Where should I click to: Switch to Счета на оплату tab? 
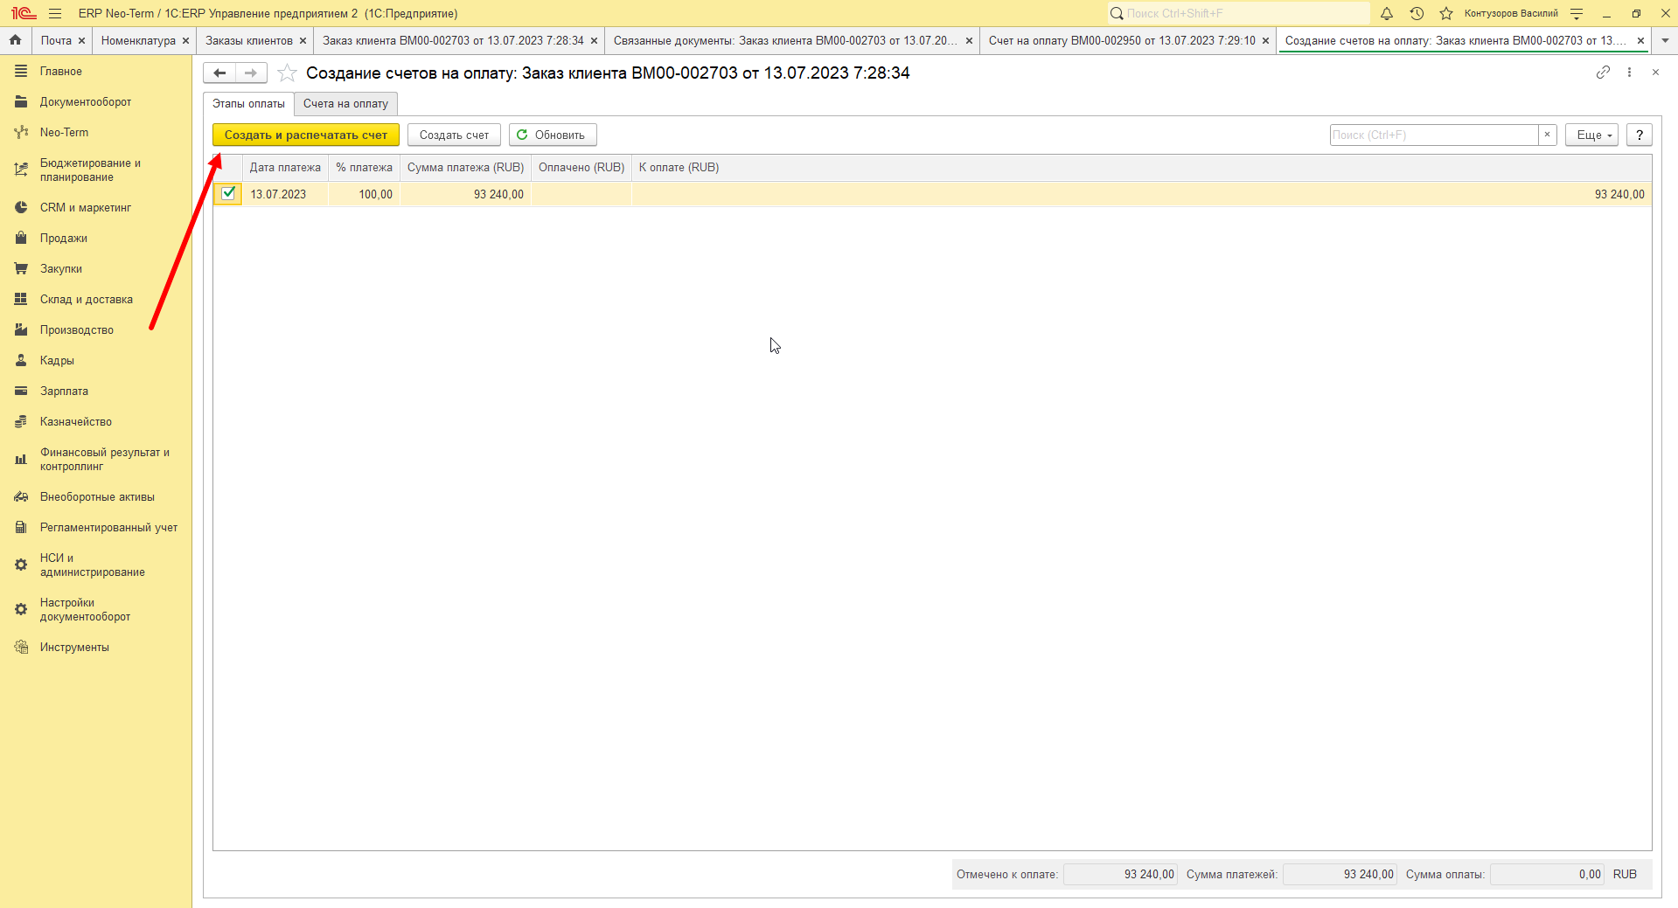tap(345, 103)
